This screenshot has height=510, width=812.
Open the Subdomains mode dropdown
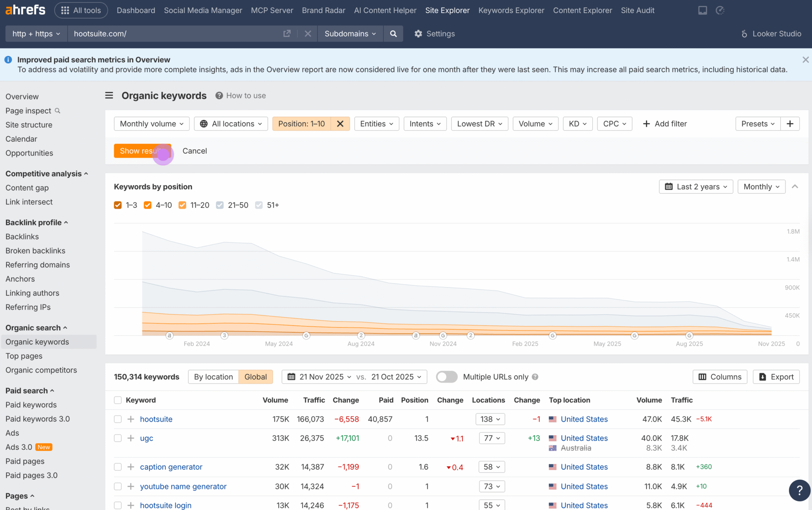(x=350, y=34)
